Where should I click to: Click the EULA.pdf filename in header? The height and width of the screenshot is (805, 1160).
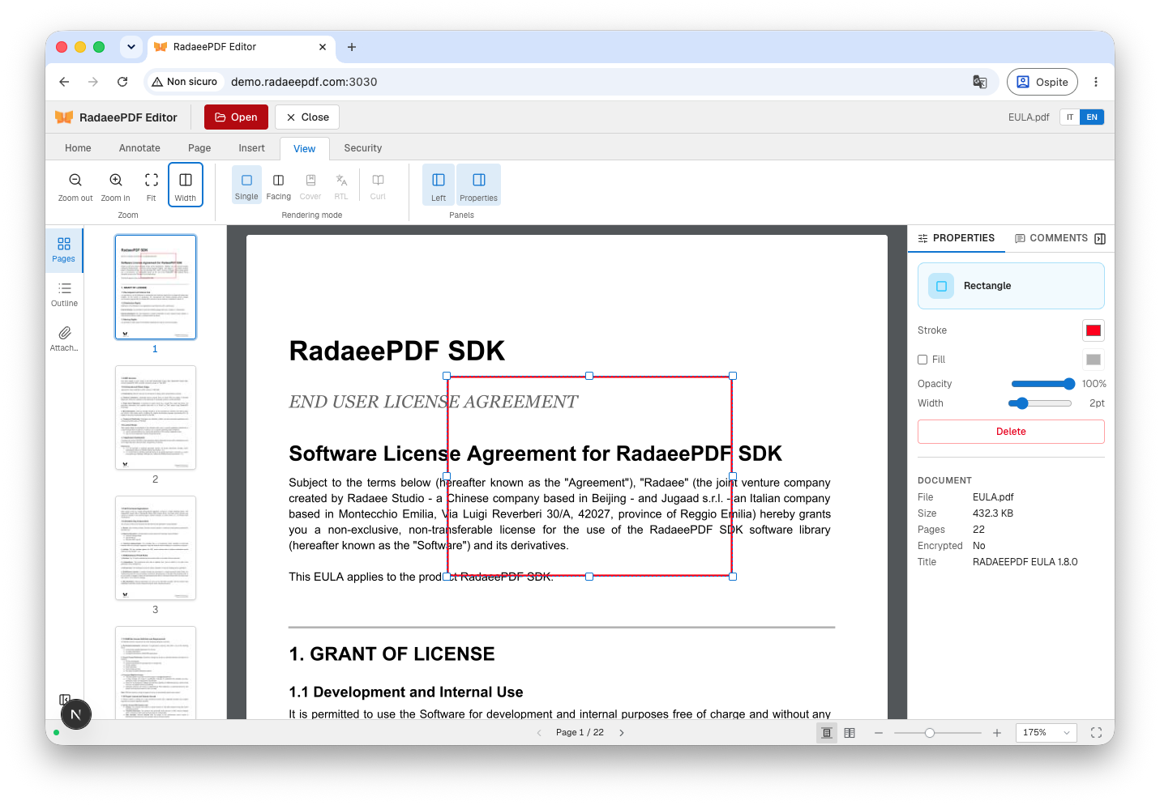(x=1029, y=117)
